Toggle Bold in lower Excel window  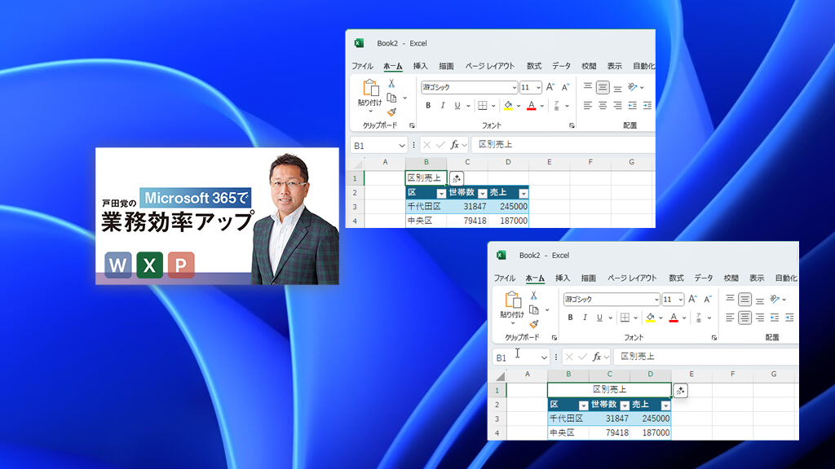coord(570,318)
